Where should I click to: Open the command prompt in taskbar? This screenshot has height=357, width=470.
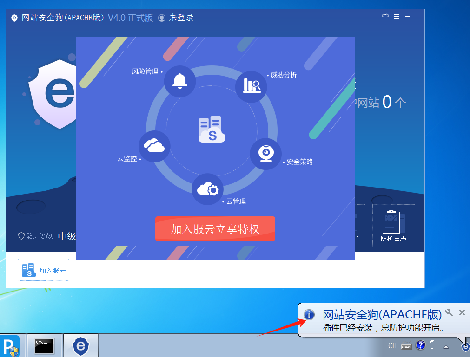pos(44,346)
